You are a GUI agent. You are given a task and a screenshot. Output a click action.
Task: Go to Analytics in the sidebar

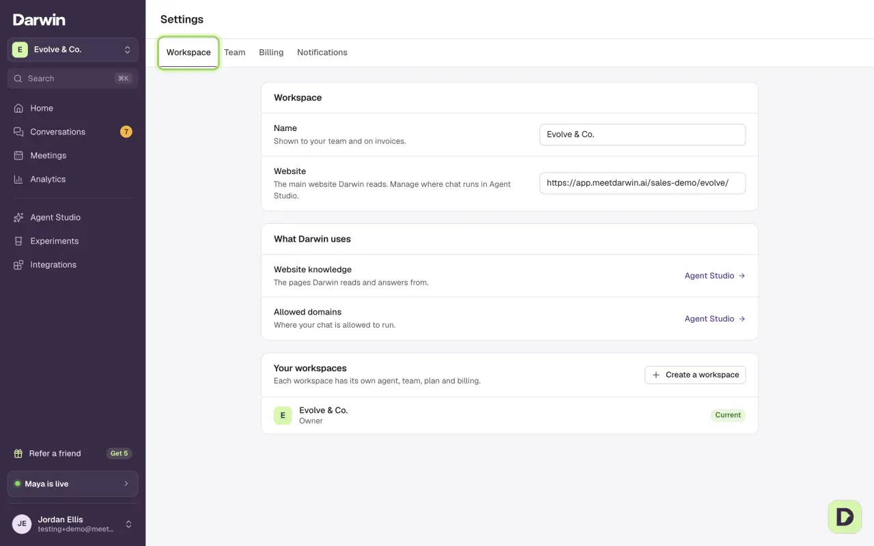click(x=72, y=179)
